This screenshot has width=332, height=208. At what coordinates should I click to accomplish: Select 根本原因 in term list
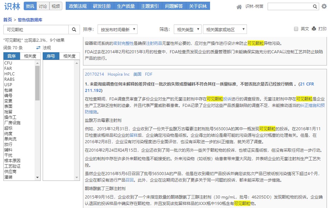coord(12,160)
